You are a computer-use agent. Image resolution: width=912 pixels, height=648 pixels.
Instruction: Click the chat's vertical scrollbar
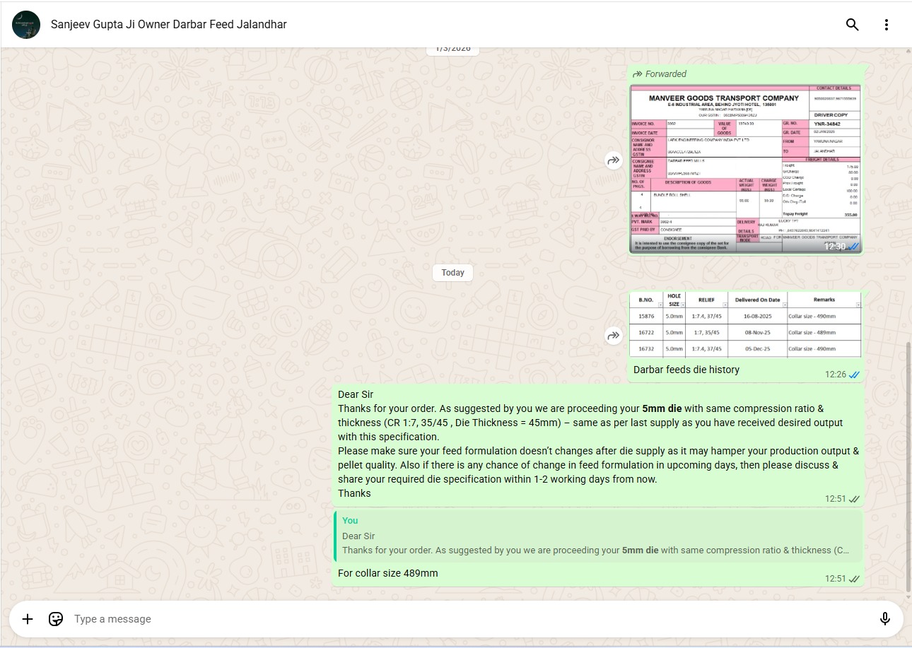pyautogui.click(x=908, y=466)
